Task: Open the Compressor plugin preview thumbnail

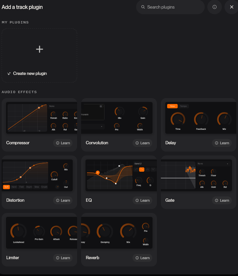Action: (x=42, y=118)
